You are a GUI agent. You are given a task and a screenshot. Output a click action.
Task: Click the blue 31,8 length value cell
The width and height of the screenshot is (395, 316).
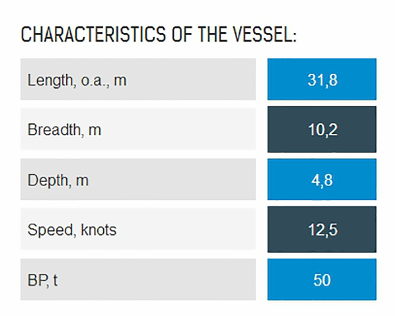pos(322,79)
